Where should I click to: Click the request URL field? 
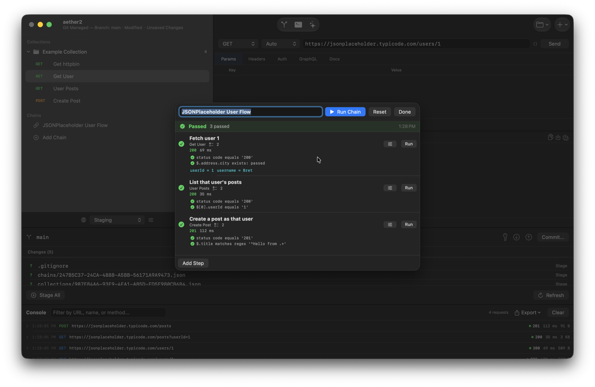point(416,44)
